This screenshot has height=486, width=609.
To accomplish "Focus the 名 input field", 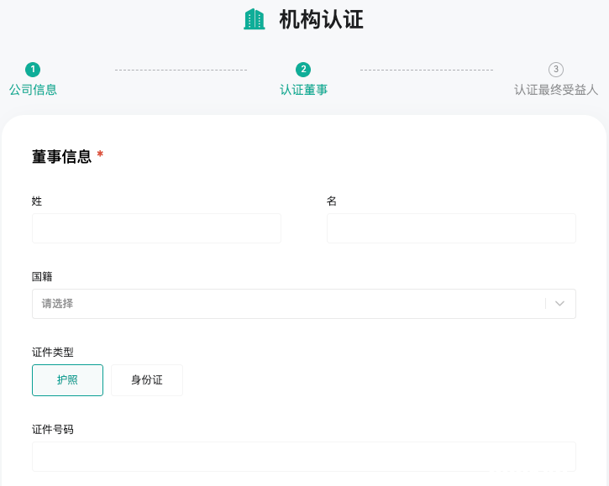I will (451, 228).
